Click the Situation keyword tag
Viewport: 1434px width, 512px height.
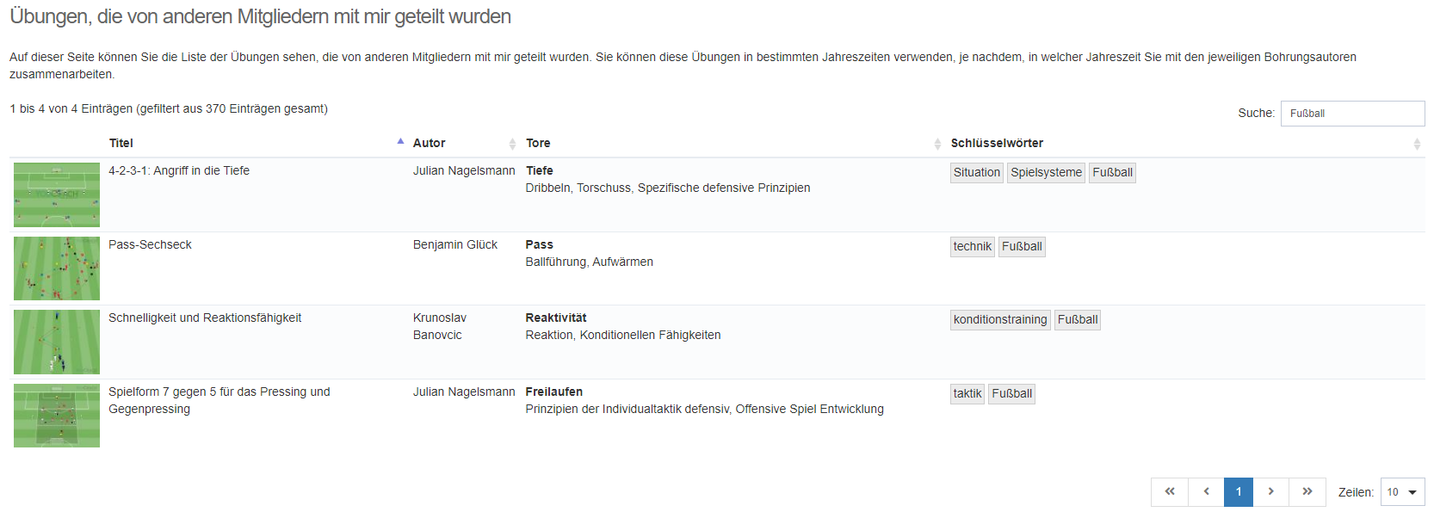(x=976, y=173)
